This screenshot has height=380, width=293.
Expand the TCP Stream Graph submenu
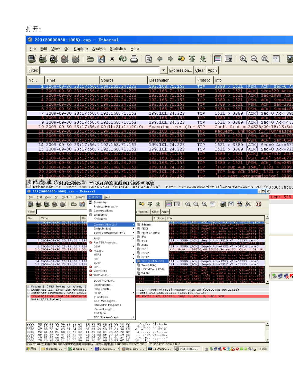(112, 317)
